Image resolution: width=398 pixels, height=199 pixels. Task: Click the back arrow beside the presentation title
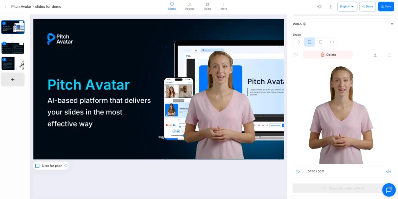(x=5, y=7)
